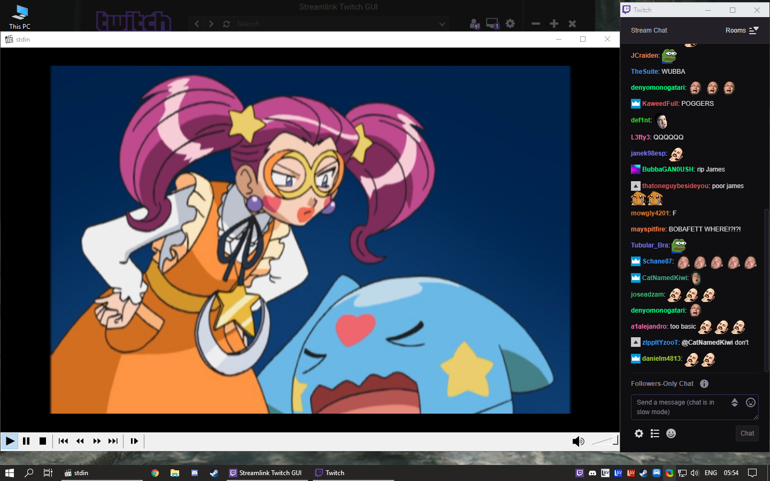Image resolution: width=770 pixels, height=481 pixels.
Task: Click the username a1alejandro in chat
Action: 649,327
